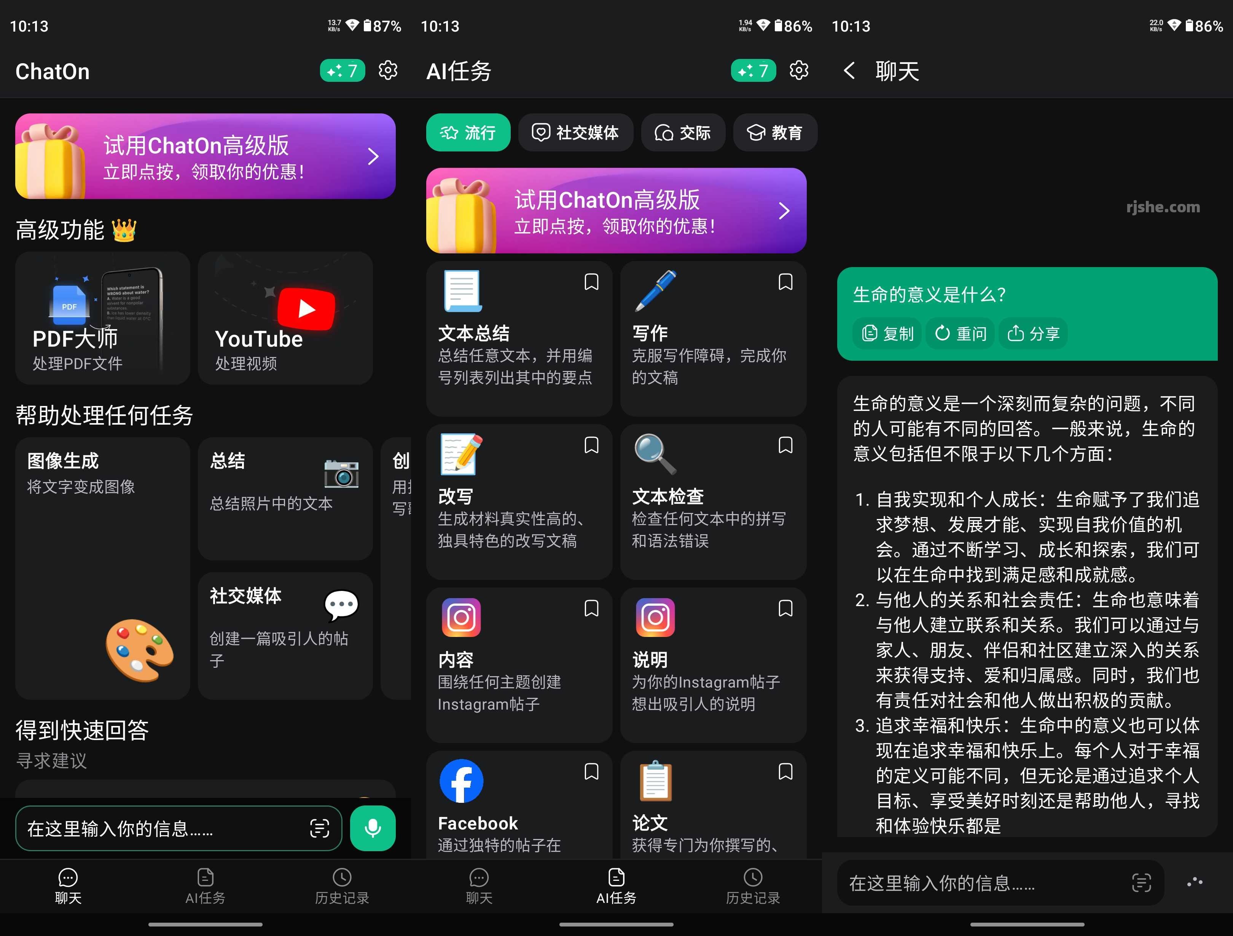Viewport: 1233px width, 936px height.
Task: Open the Facebook logo task
Action: (x=462, y=780)
